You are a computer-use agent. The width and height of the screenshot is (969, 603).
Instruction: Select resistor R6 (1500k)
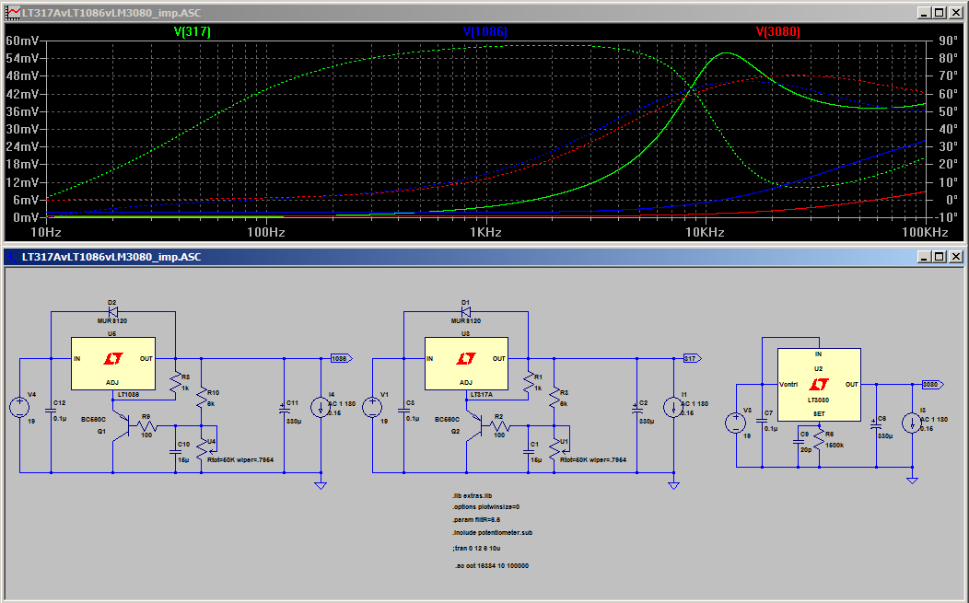pos(819,439)
